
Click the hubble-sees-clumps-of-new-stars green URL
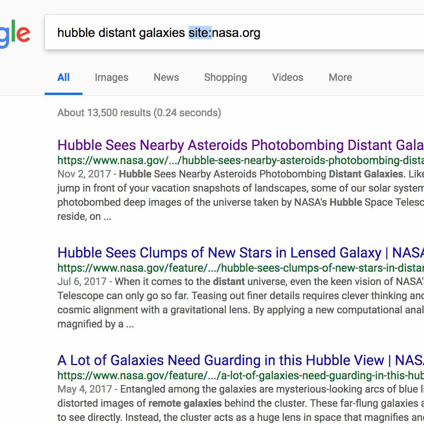pyautogui.click(x=241, y=268)
